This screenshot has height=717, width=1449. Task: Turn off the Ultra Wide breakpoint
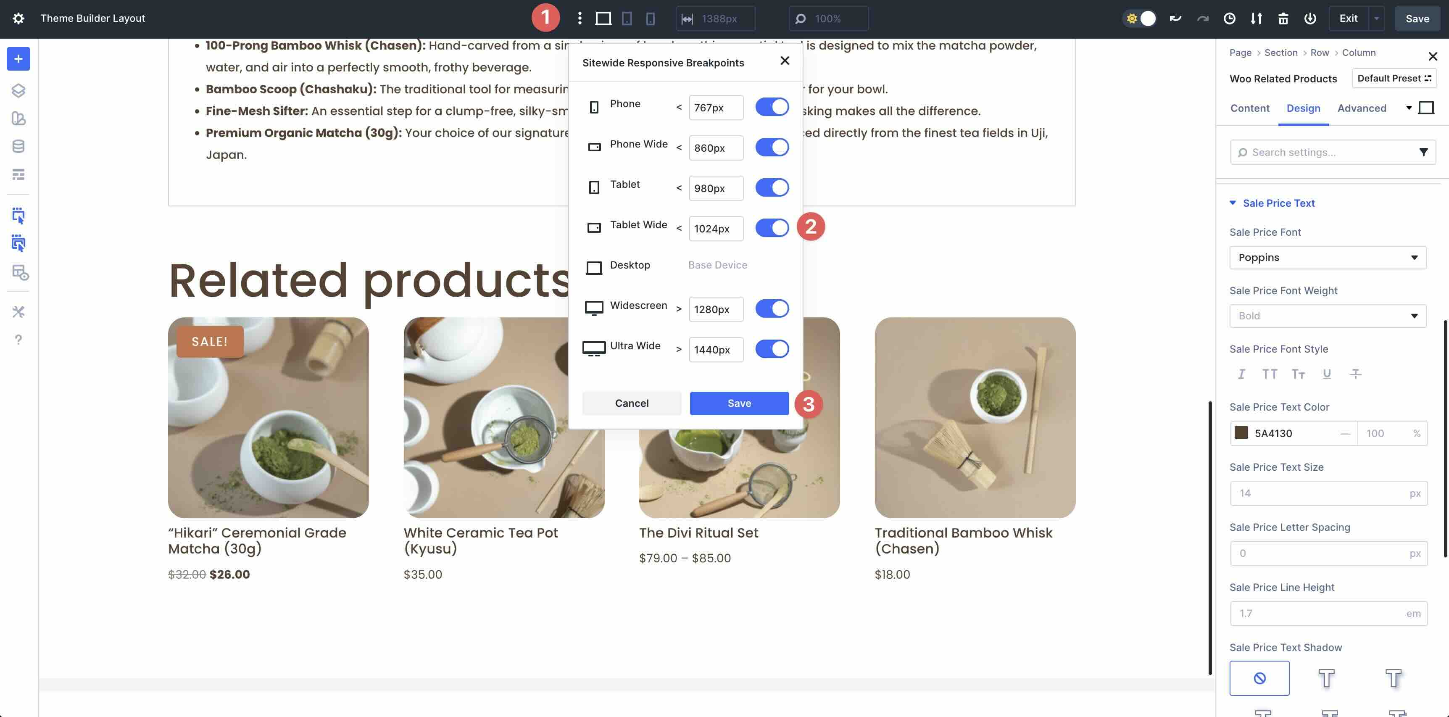[x=772, y=349]
